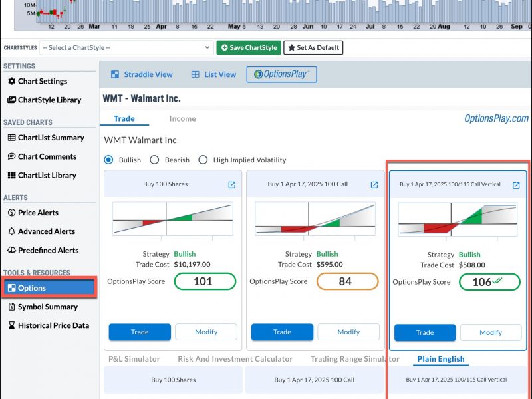Open ChartStyle Library link

(x=49, y=100)
